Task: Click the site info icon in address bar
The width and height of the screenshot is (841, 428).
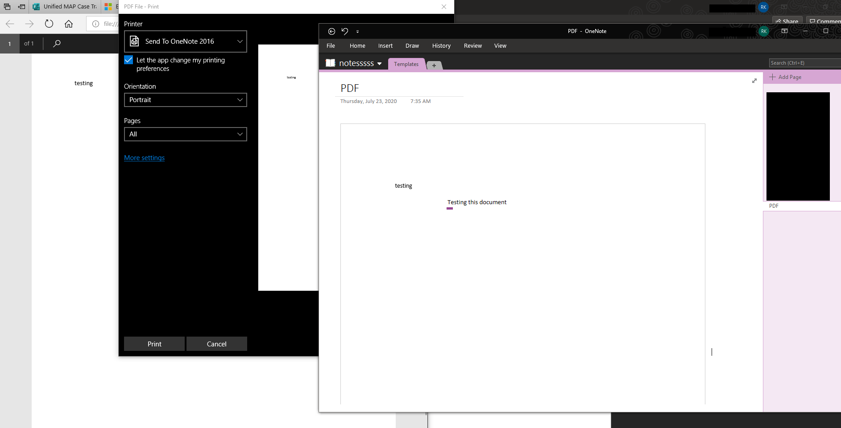Action: 95,24
